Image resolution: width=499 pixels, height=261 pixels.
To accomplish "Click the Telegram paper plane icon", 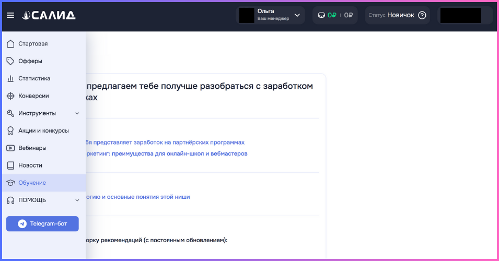I will 22,224.
